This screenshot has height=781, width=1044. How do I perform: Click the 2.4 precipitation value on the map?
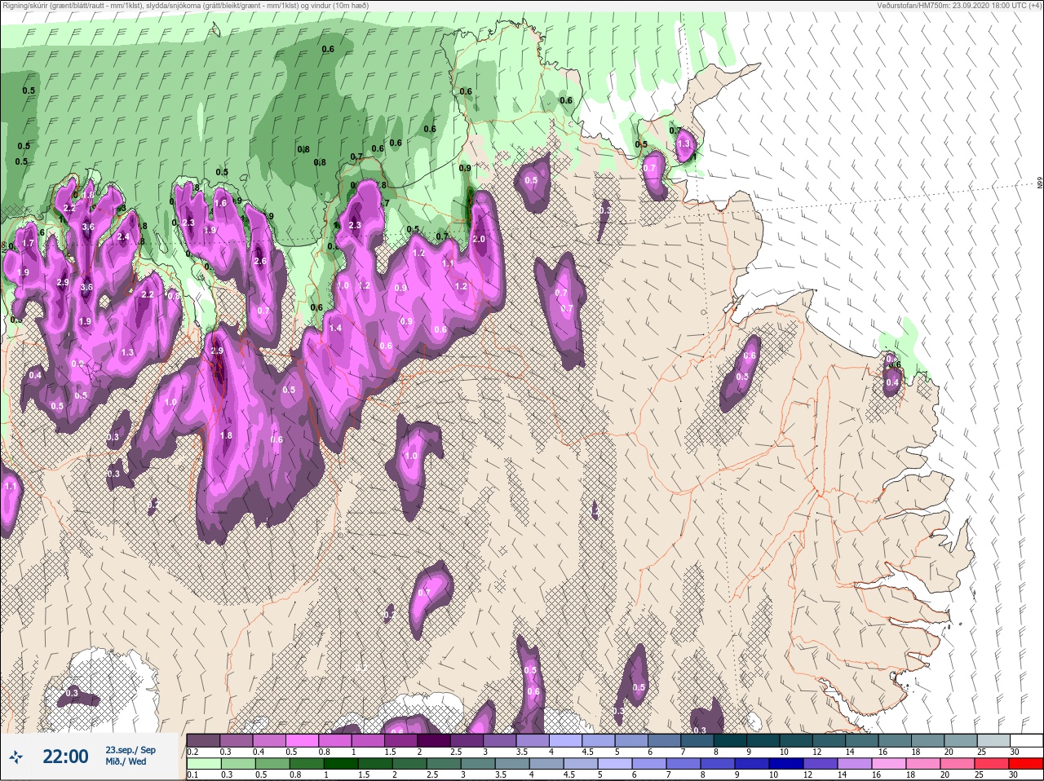pos(123,237)
